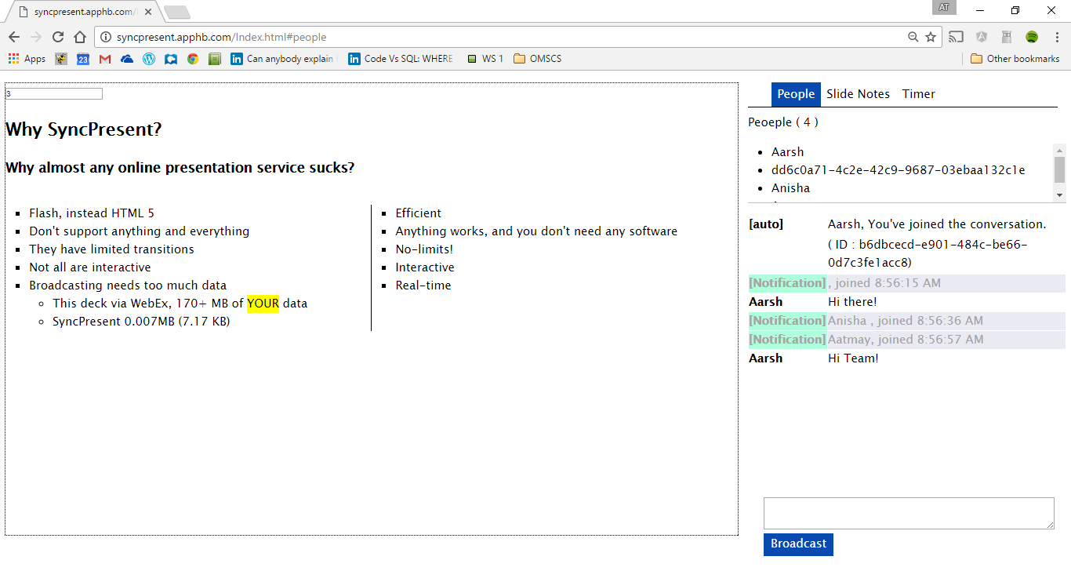Click 'Anisha , joined 8:56:36 AM' notification
The height and width of the screenshot is (571, 1071).
click(x=906, y=321)
